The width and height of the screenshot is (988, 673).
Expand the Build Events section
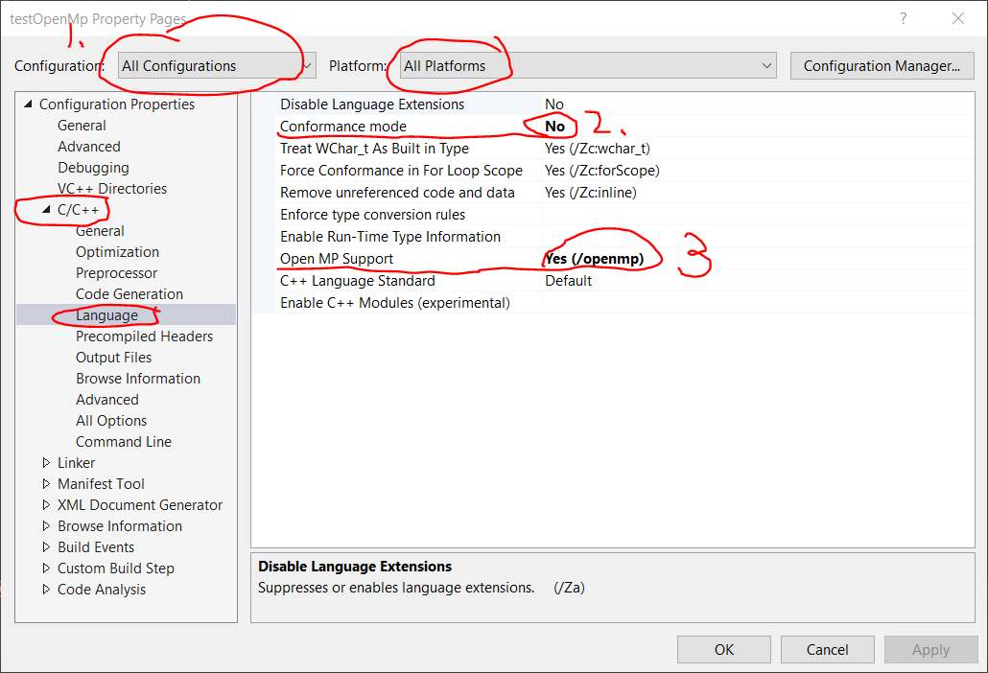45,546
